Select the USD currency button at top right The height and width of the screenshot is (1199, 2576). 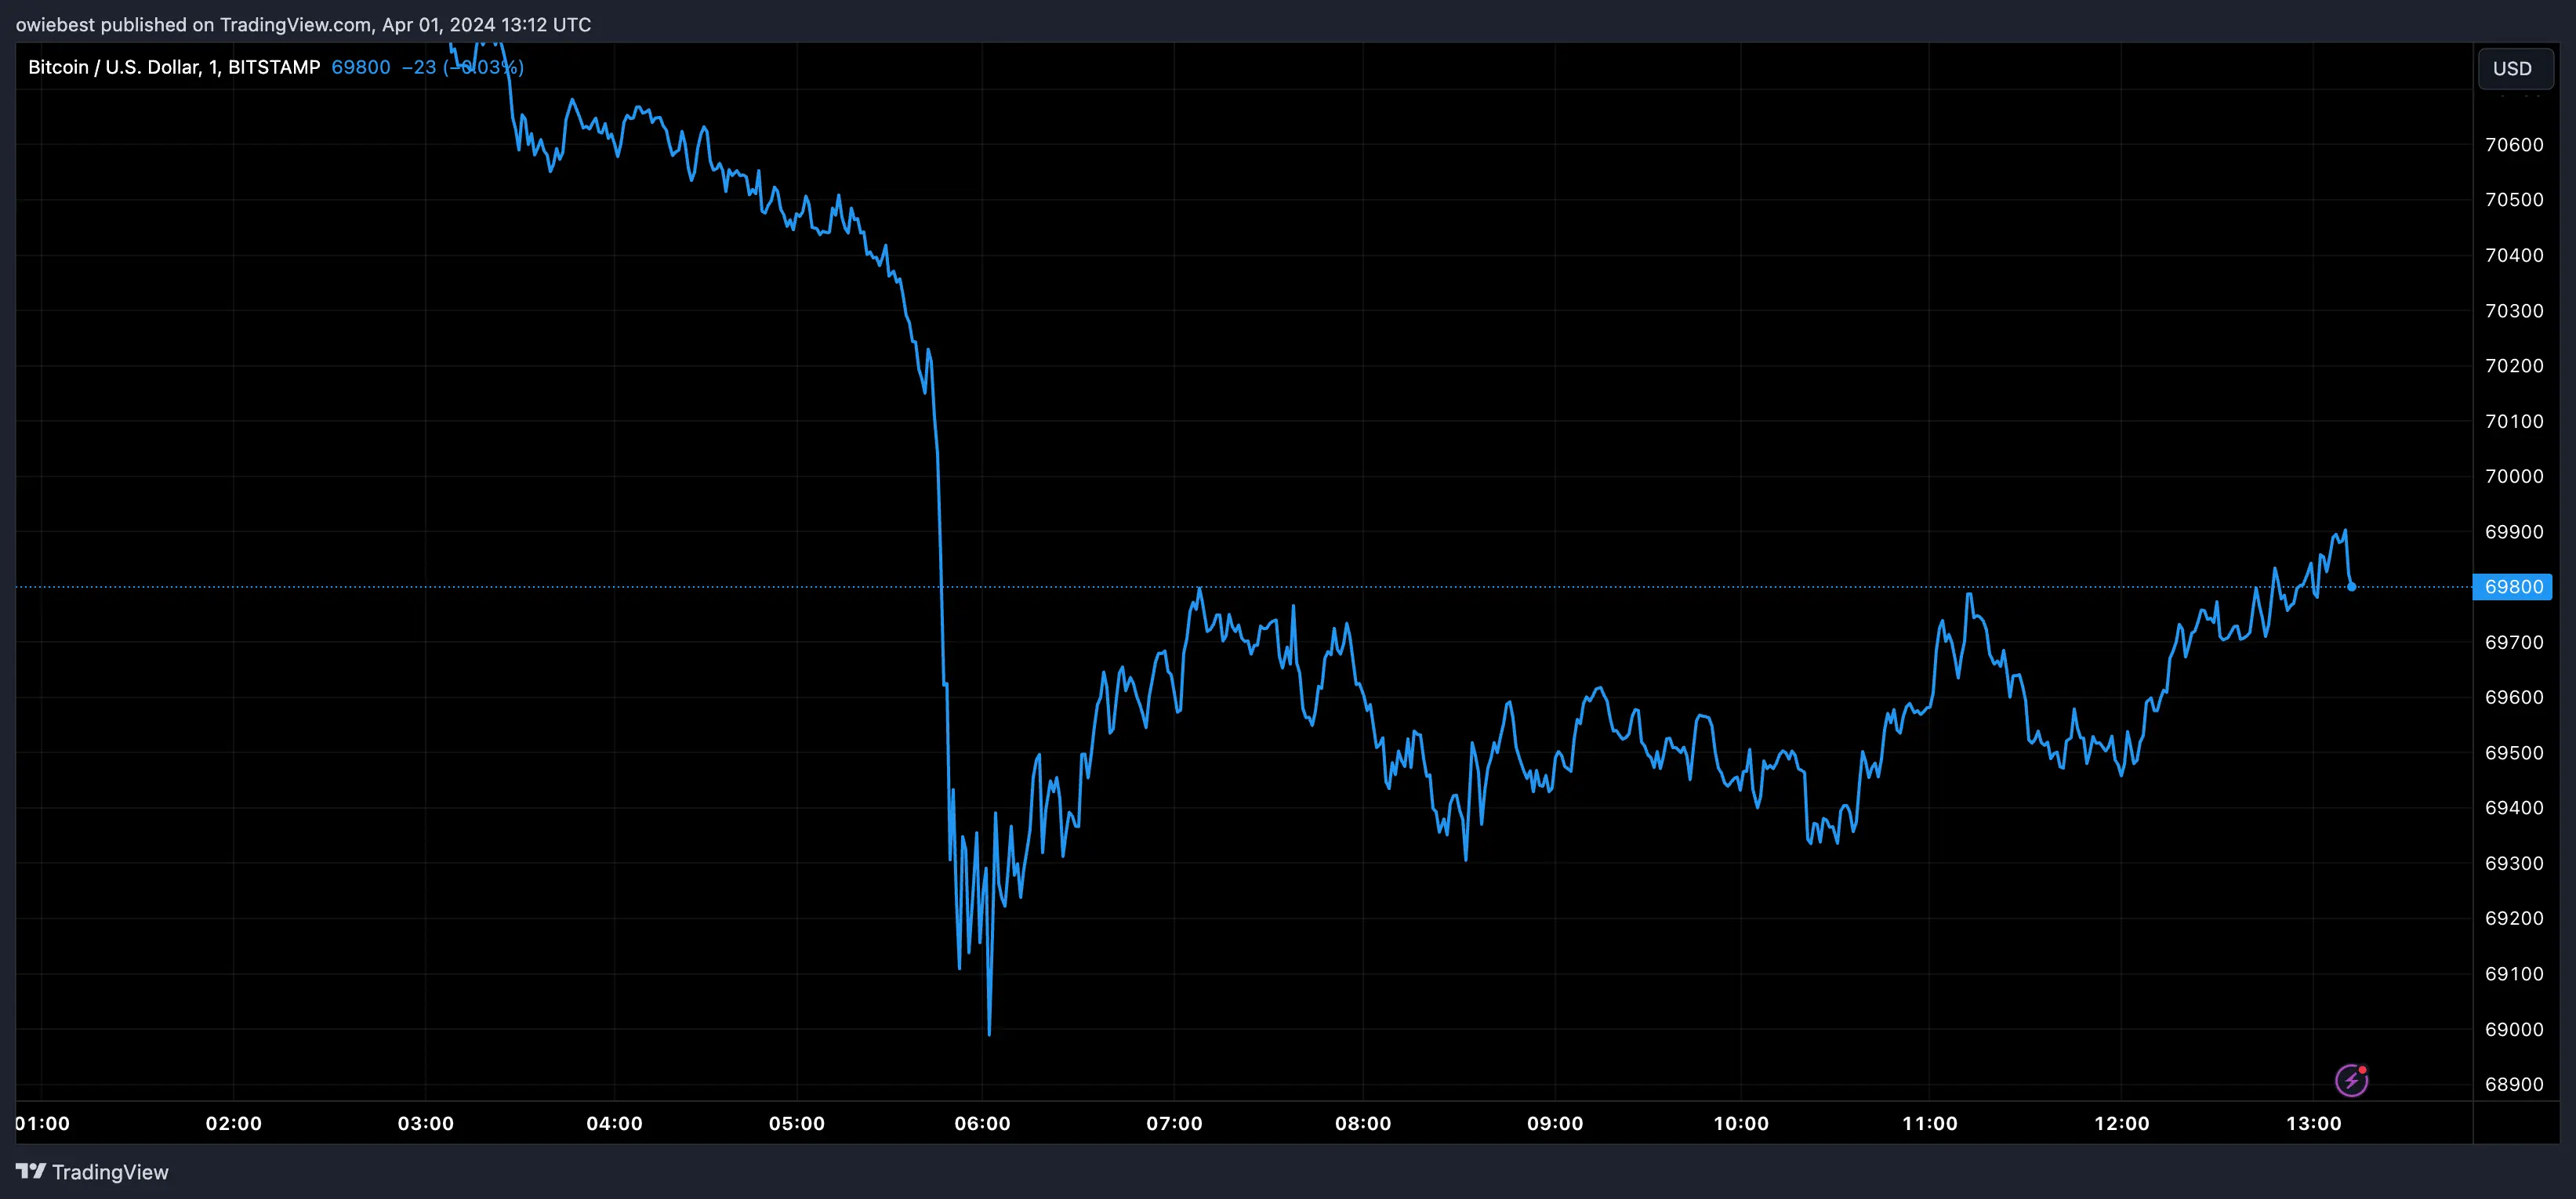coord(2513,68)
